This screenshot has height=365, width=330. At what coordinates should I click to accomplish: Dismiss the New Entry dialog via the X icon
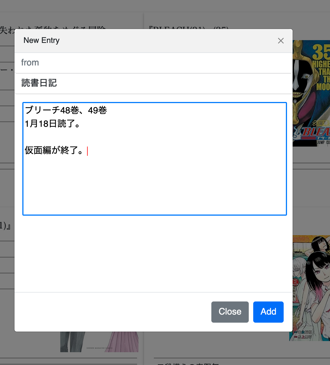(x=281, y=41)
